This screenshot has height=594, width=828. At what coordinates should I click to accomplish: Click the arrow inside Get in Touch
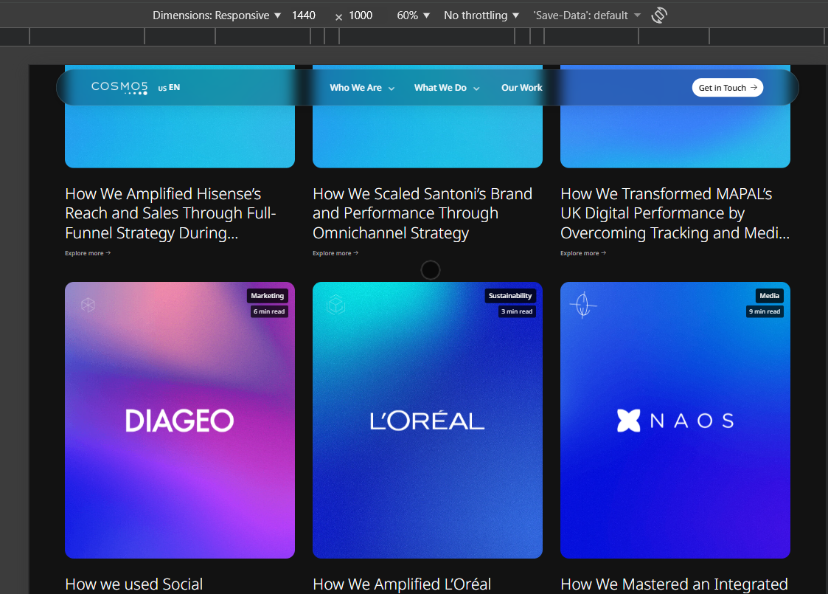tap(754, 88)
